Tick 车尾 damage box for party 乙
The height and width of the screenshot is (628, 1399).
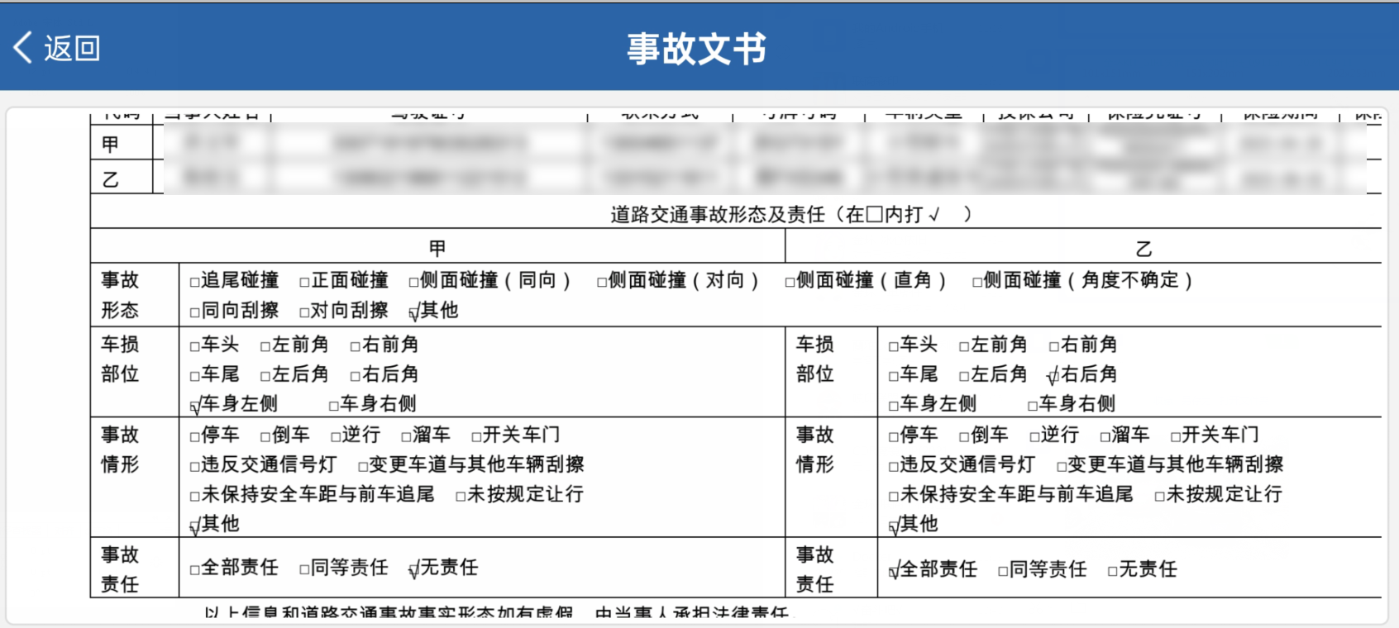(894, 376)
